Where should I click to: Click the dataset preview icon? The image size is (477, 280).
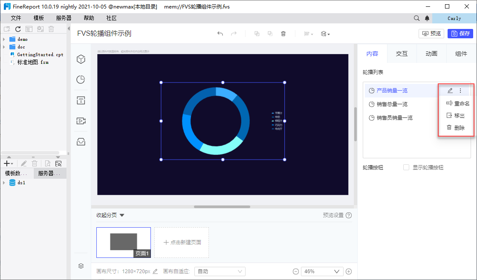[x=47, y=163]
